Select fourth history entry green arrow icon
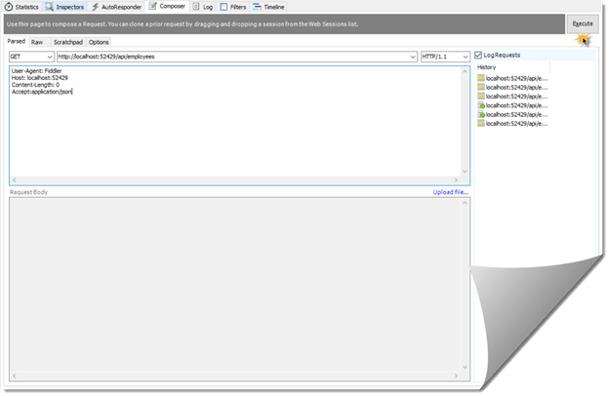 (x=481, y=105)
